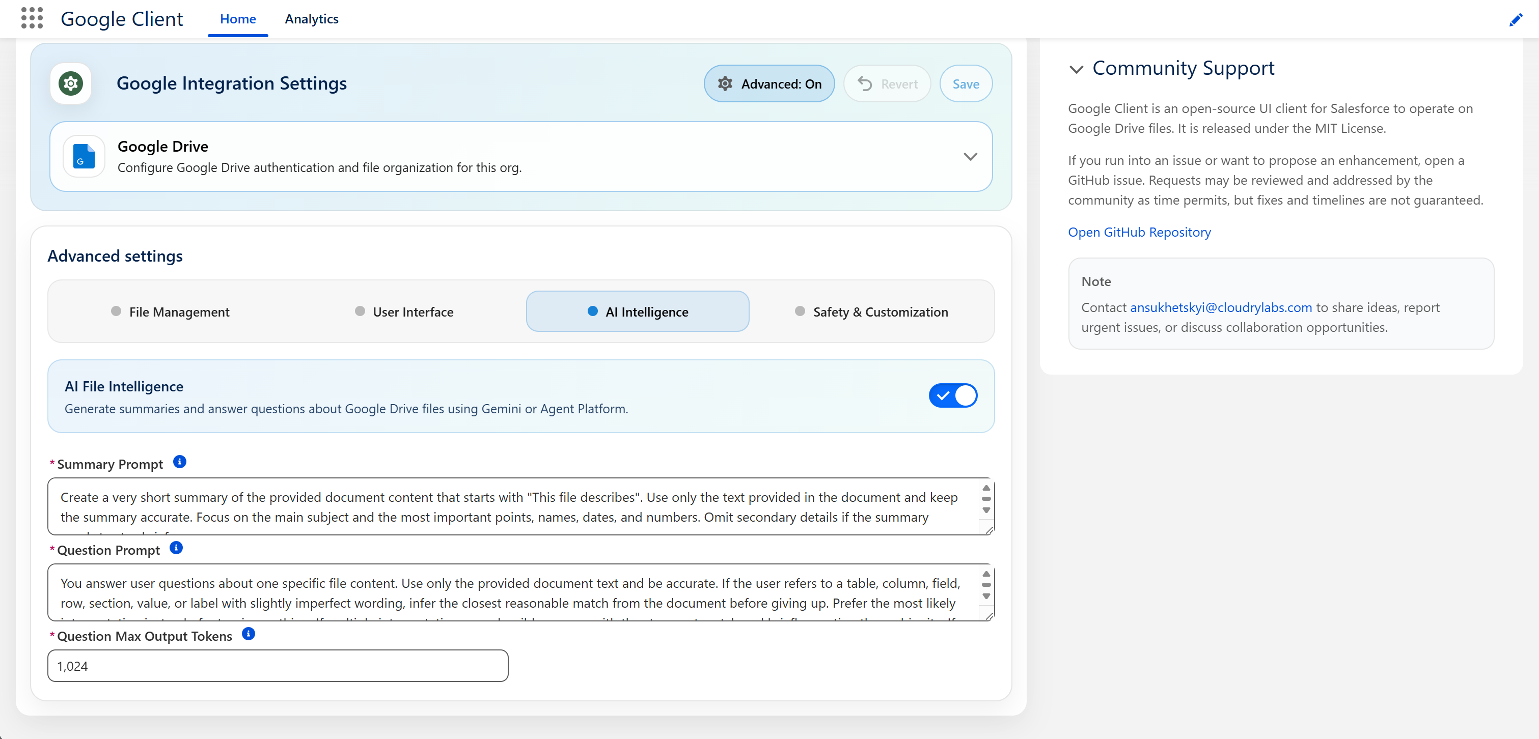Open the App Launcher grid icon
This screenshot has height=739, width=1539.
32,18
